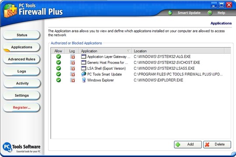Click the green Help question mark icon
236x157 pixels.
210,13
